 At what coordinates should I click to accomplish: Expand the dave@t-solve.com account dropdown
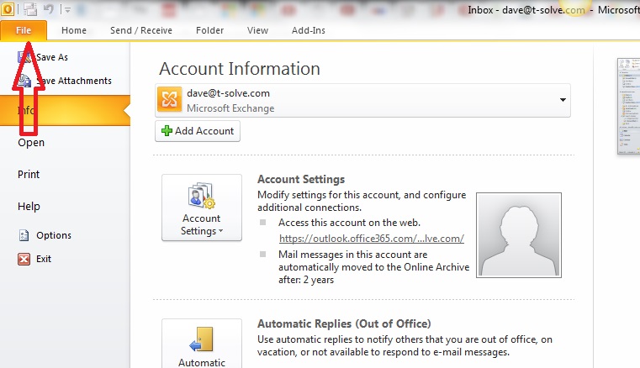click(562, 100)
